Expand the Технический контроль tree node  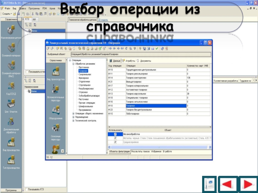coord(74,121)
